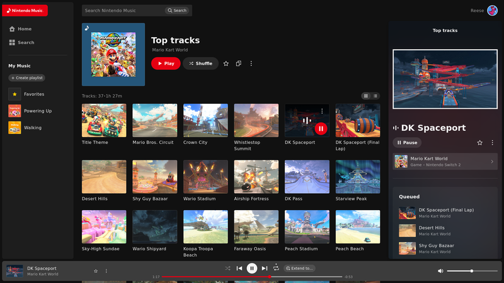
Task: Shuffle the Top tracks playlist
Action: point(200,64)
